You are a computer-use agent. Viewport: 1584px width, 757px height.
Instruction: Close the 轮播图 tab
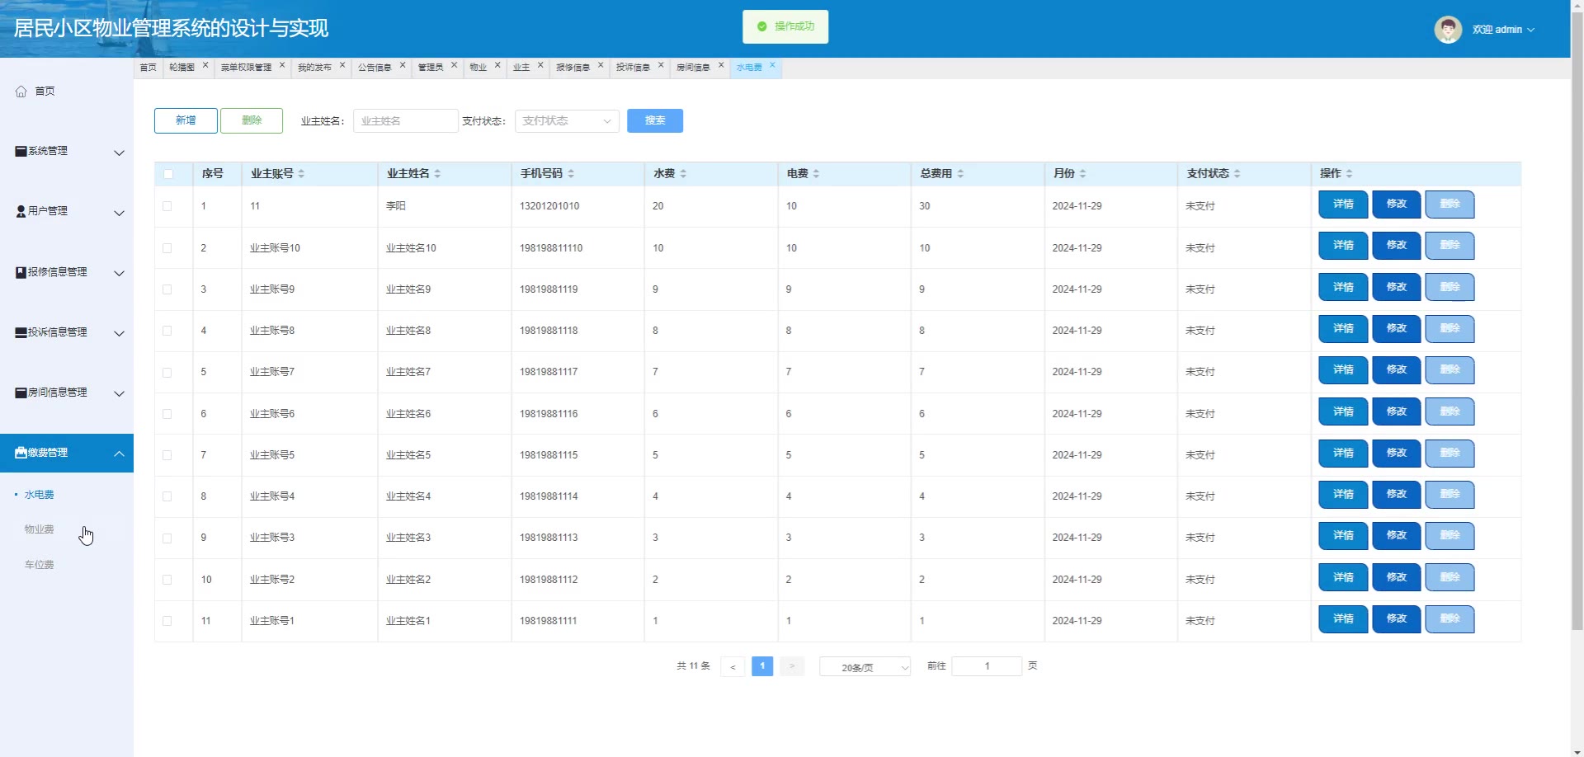205,65
